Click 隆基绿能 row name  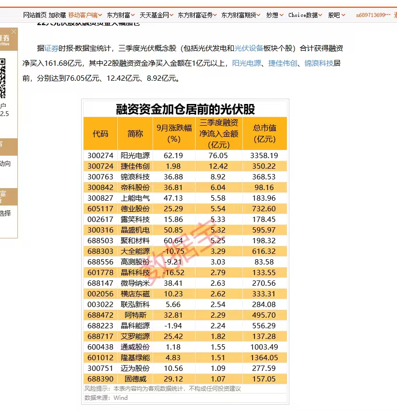pos(135,357)
